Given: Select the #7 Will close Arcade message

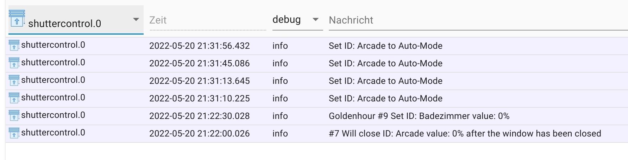Looking at the screenshot, I should [465, 134].
